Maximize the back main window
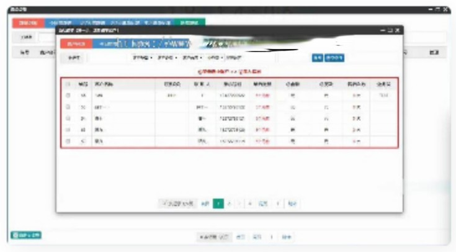 tap(437, 9)
